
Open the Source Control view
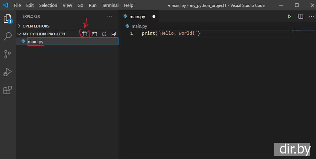8,54
